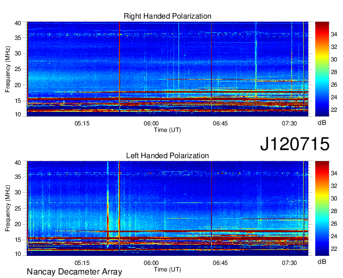Screen dimensions: 343x278
Task: Click the 05:15 time tick on upper plot
Action: pyautogui.click(x=82, y=123)
